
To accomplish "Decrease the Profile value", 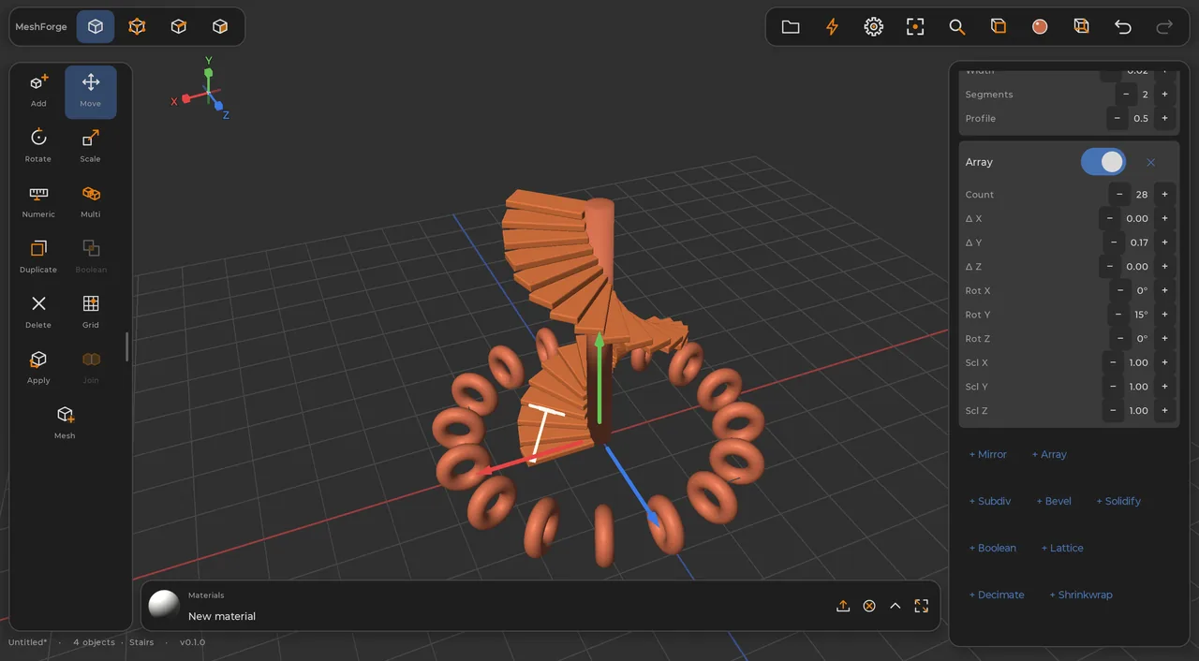I will (x=1117, y=119).
